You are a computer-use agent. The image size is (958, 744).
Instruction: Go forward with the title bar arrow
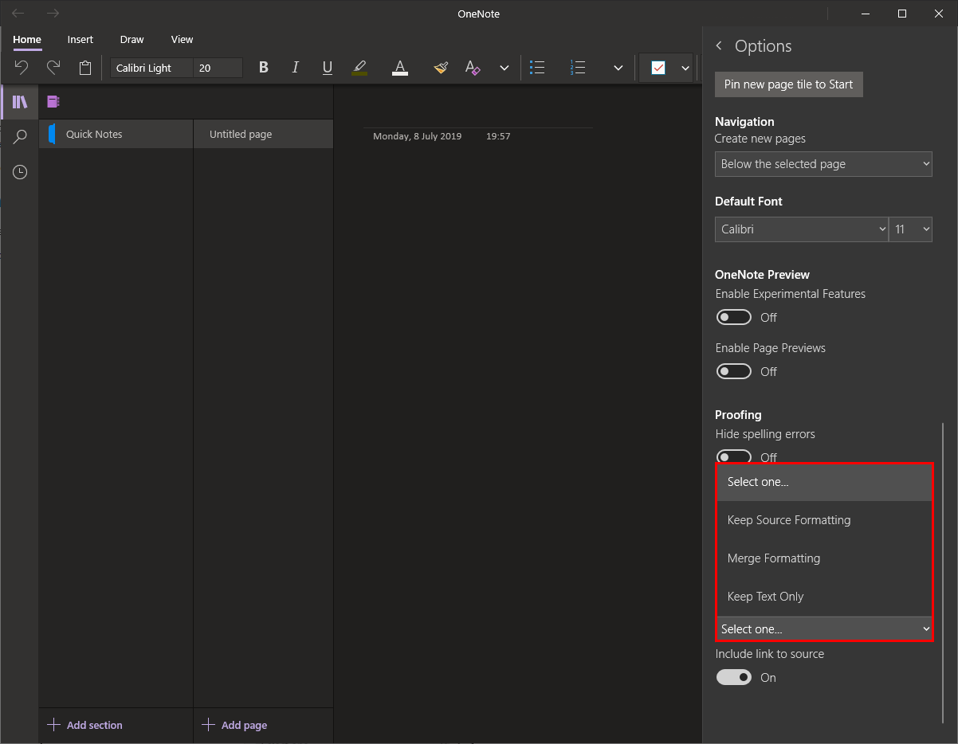[x=53, y=14]
